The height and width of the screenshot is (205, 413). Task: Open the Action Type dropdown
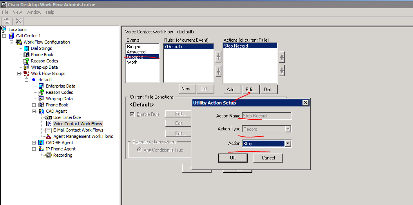(288, 129)
